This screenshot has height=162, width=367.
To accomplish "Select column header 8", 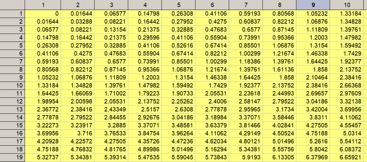I will tap(279, 5).
